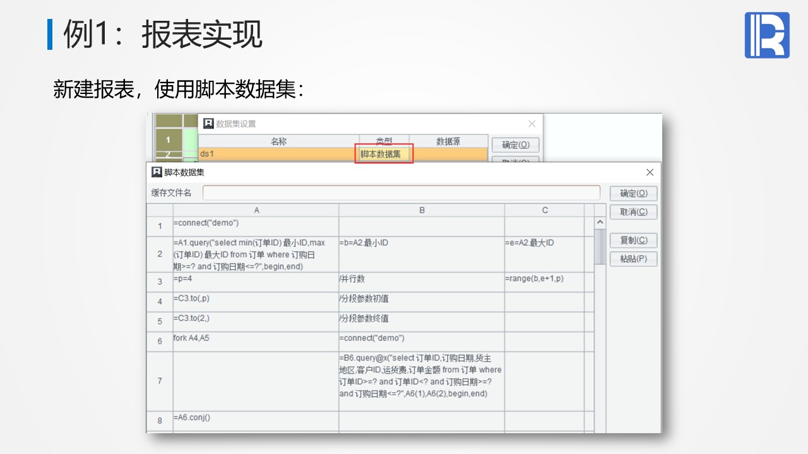Image resolution: width=808 pixels, height=454 pixels.
Task: Click the cell with =B6.query@x statement
Action: [422, 381]
